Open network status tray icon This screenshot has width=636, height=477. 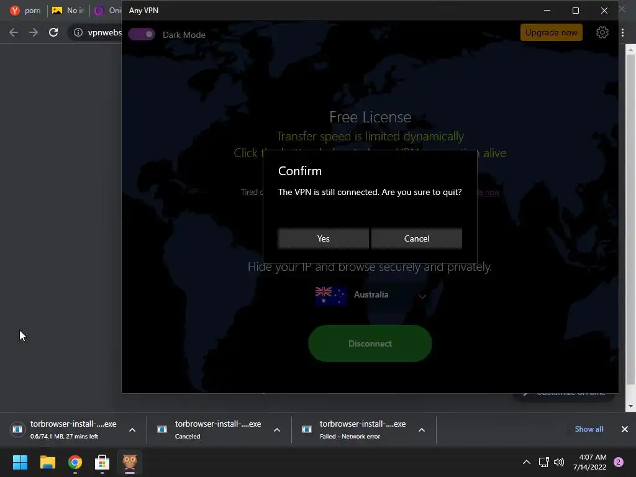[x=543, y=462]
